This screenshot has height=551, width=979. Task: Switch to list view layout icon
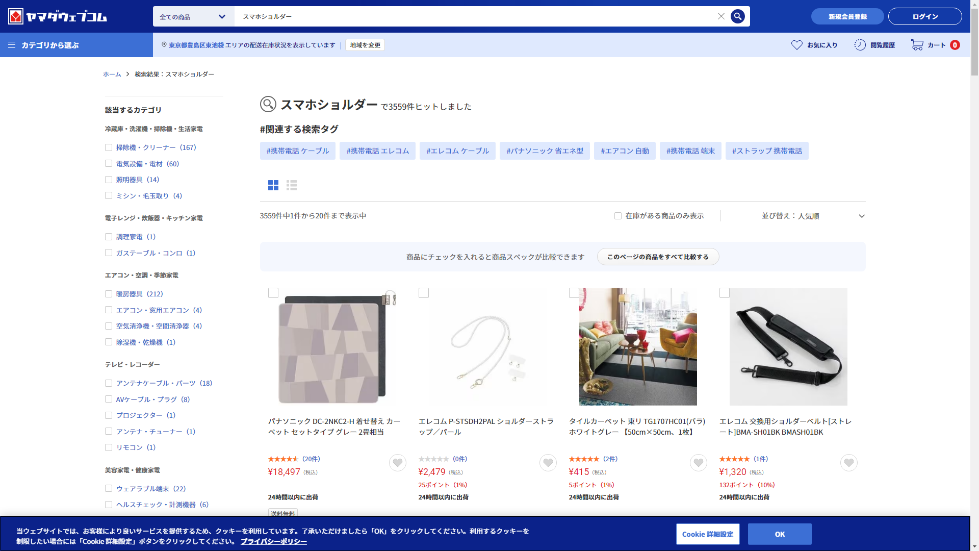292,185
